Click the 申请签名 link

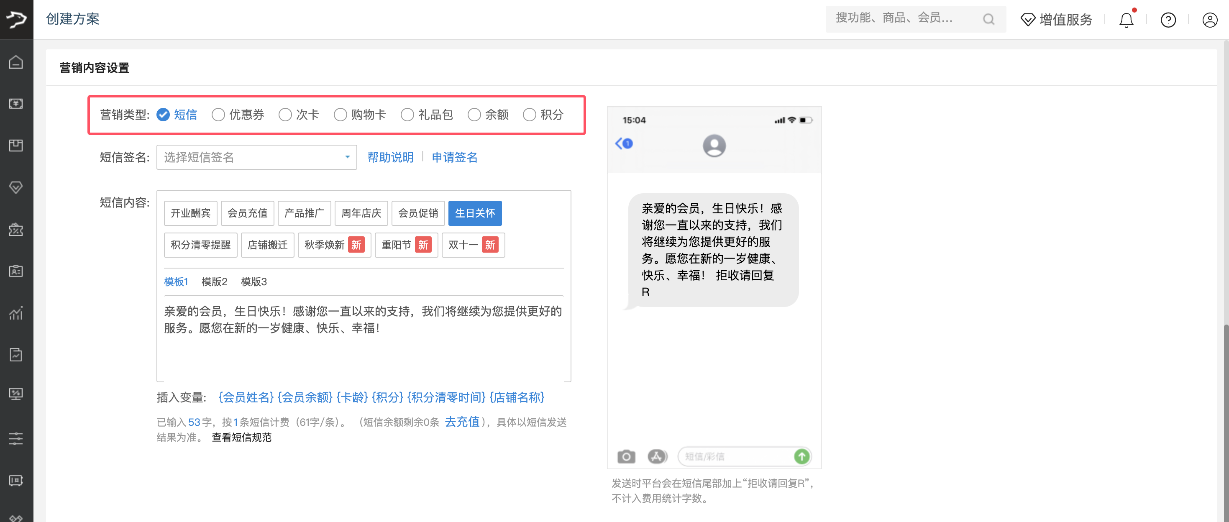(454, 157)
